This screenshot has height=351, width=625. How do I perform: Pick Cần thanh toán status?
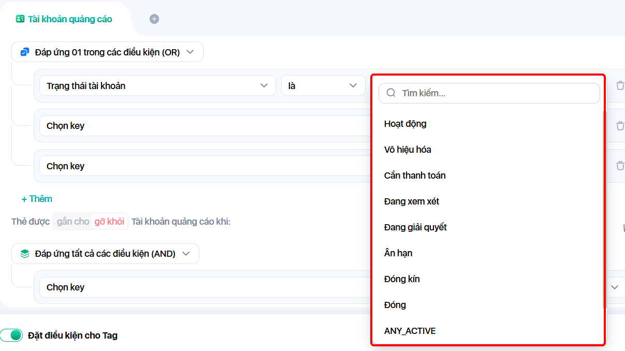pyautogui.click(x=415, y=175)
